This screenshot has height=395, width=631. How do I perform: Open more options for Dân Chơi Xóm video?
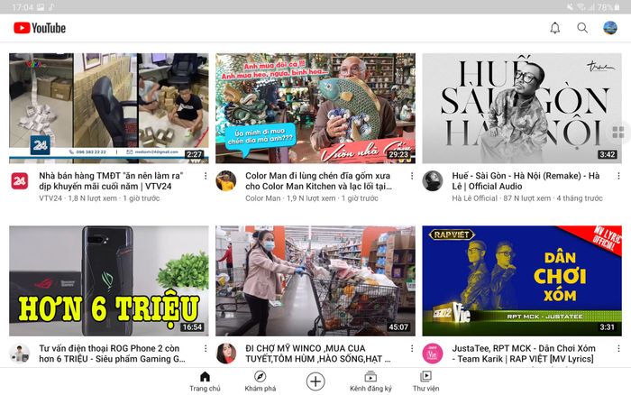618,349
